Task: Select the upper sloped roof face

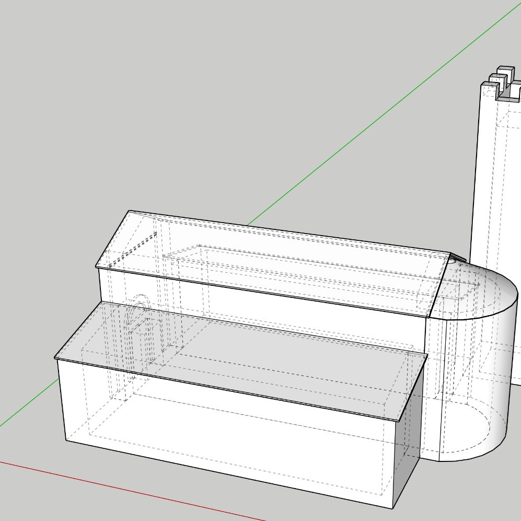Action: tap(272, 261)
